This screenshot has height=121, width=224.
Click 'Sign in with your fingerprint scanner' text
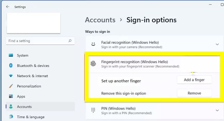pos(128,66)
